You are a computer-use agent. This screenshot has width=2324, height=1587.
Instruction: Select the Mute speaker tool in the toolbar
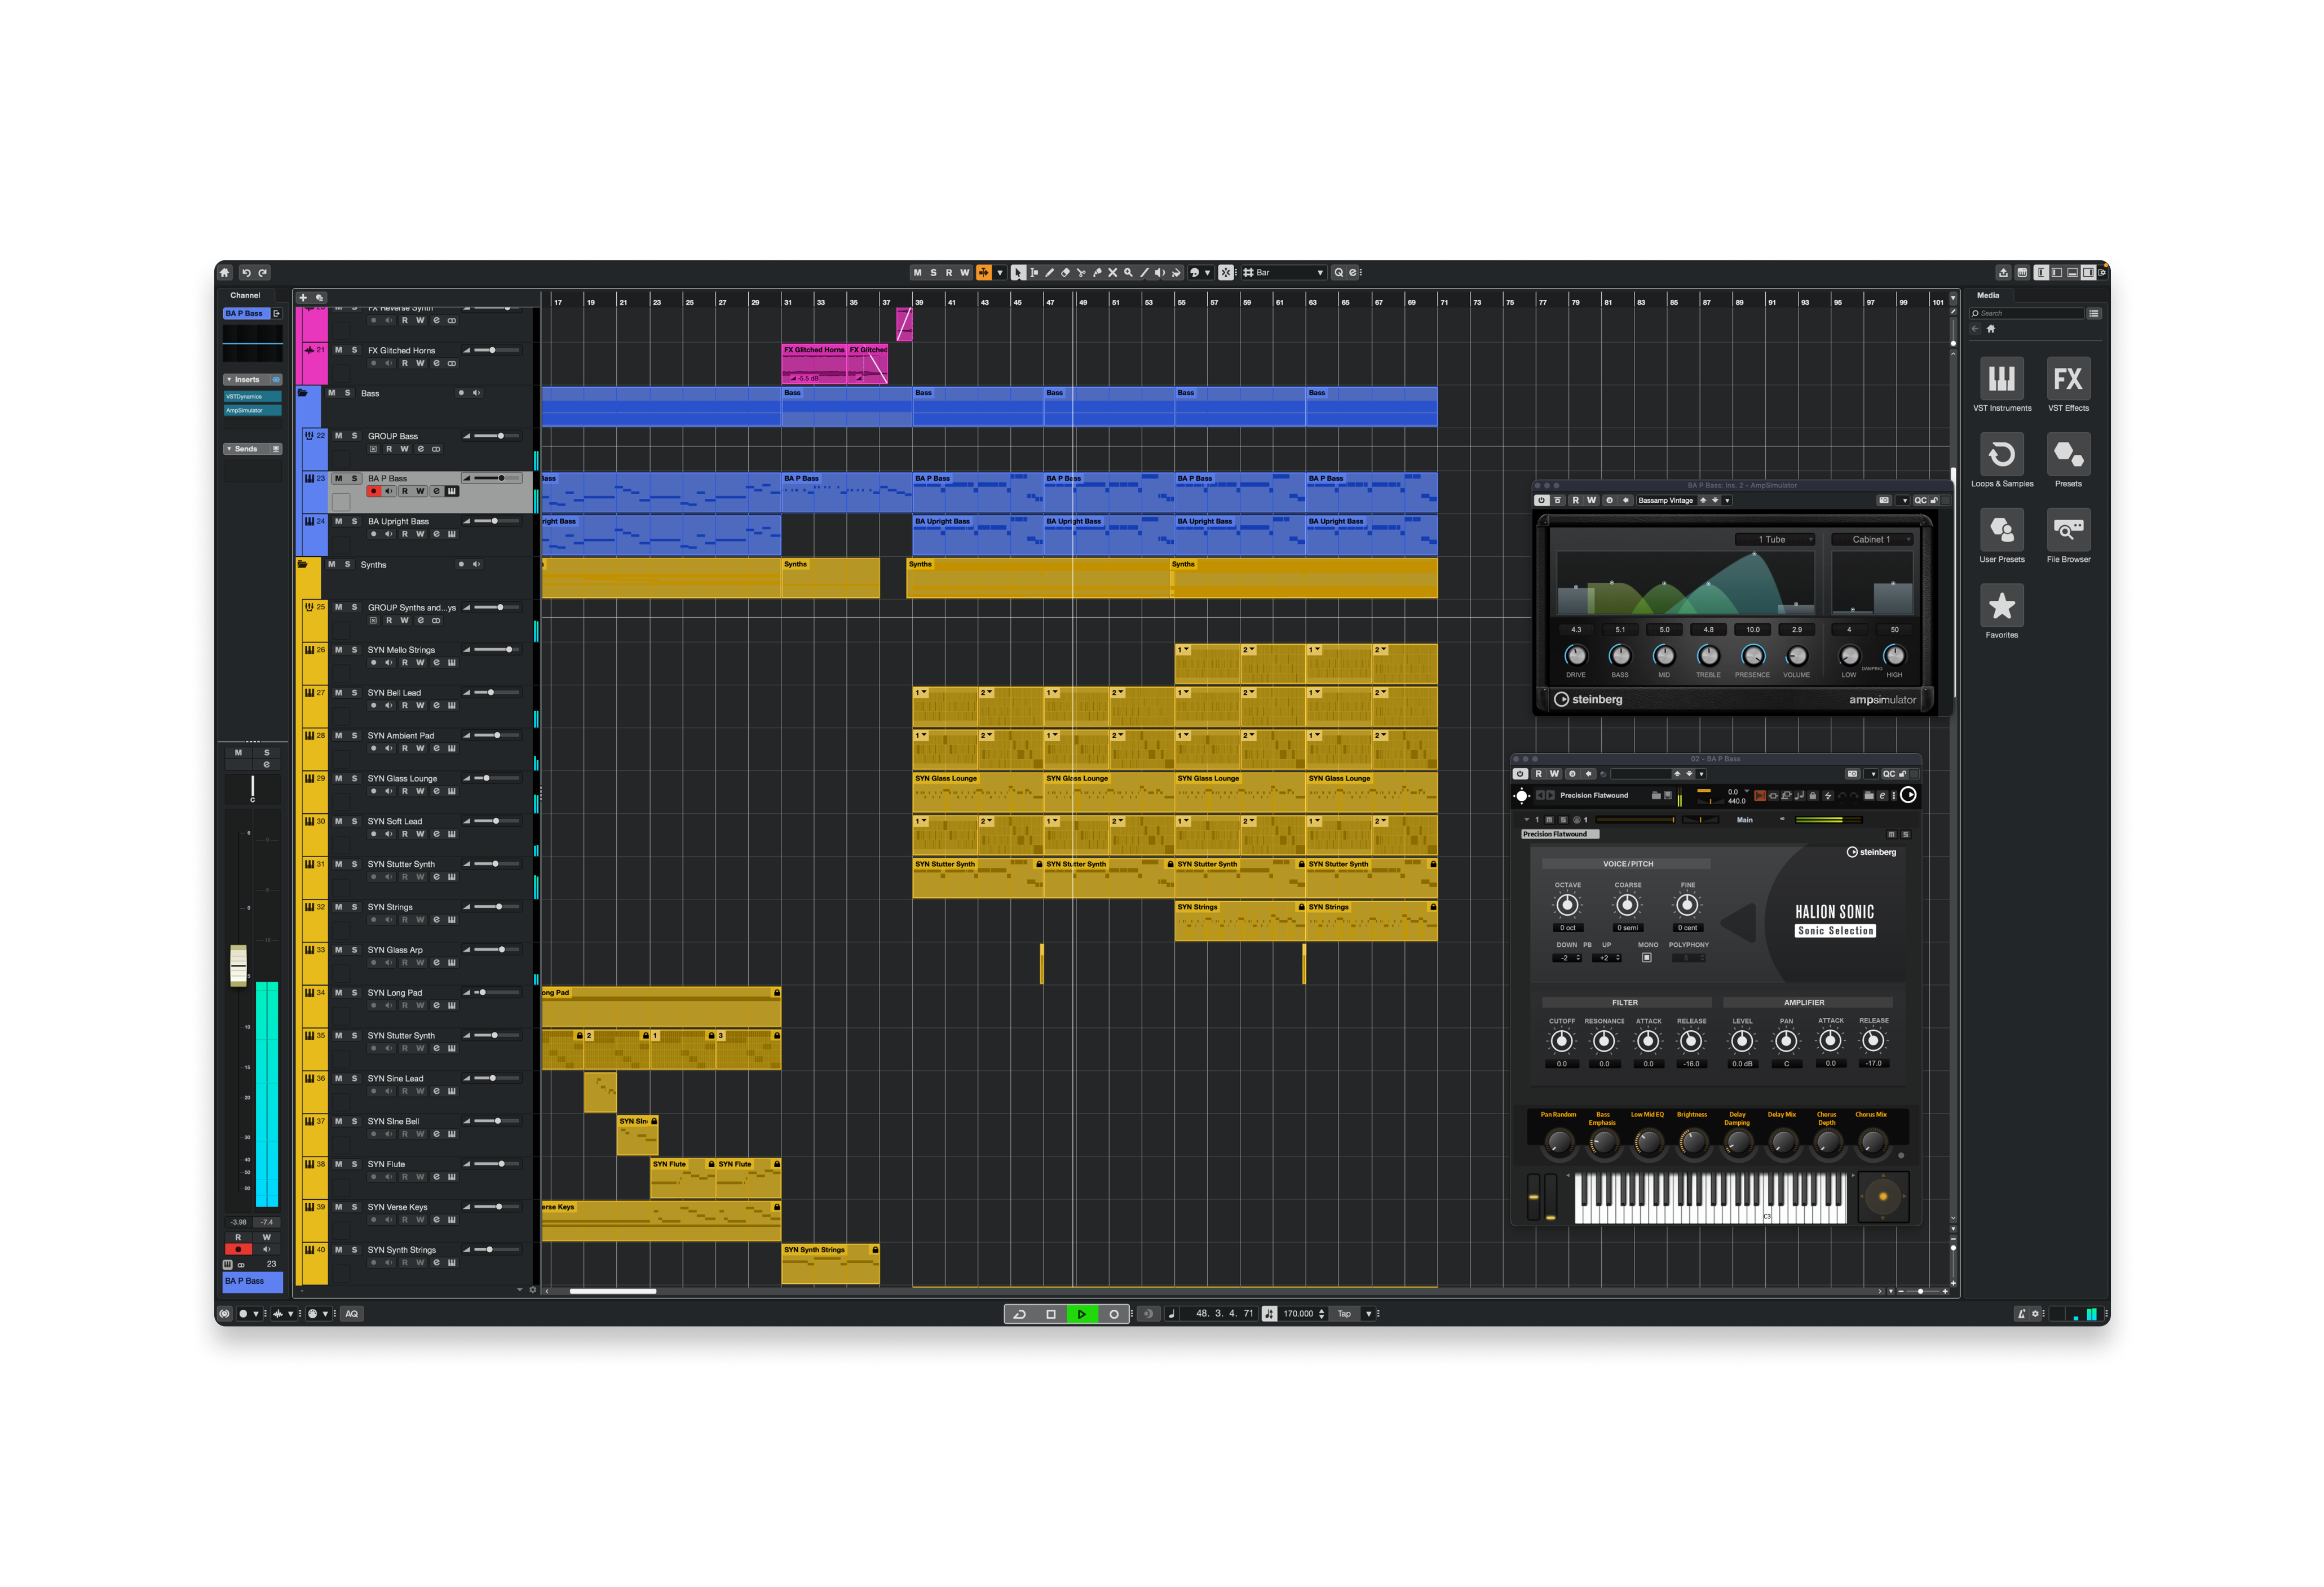tap(1159, 272)
